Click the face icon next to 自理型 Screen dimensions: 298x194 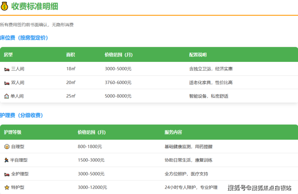tap(7, 147)
